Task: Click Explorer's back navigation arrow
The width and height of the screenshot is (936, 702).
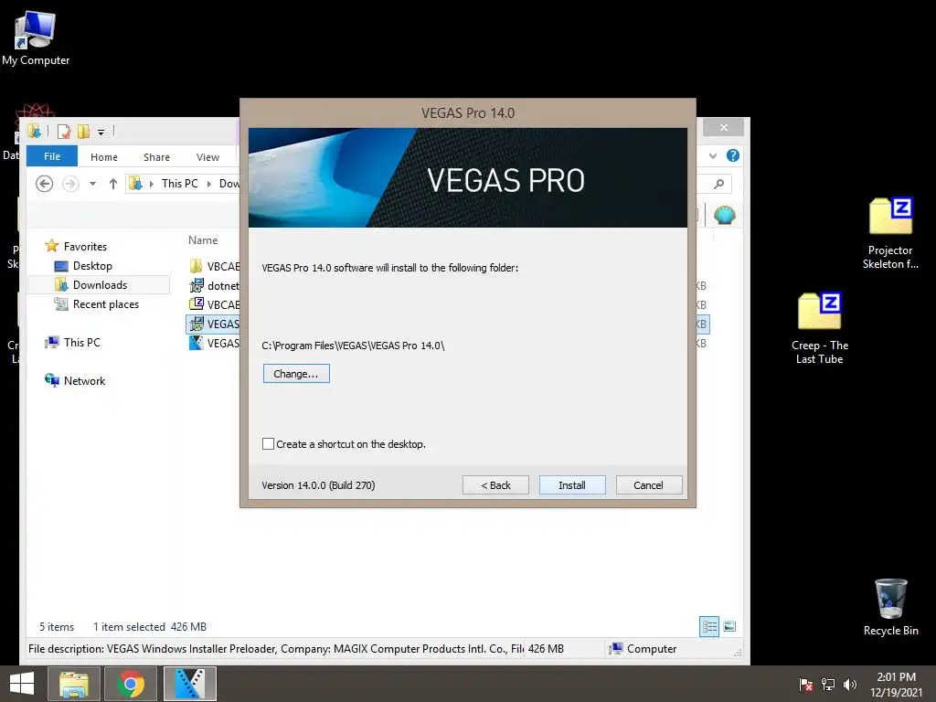Action: [x=44, y=184]
